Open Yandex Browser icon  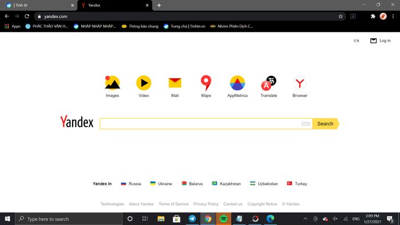[300, 83]
